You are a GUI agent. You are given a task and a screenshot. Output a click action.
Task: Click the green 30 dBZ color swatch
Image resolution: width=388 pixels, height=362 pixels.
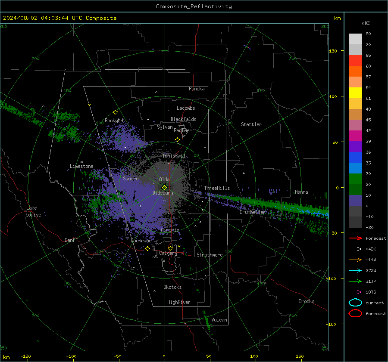[x=355, y=179]
